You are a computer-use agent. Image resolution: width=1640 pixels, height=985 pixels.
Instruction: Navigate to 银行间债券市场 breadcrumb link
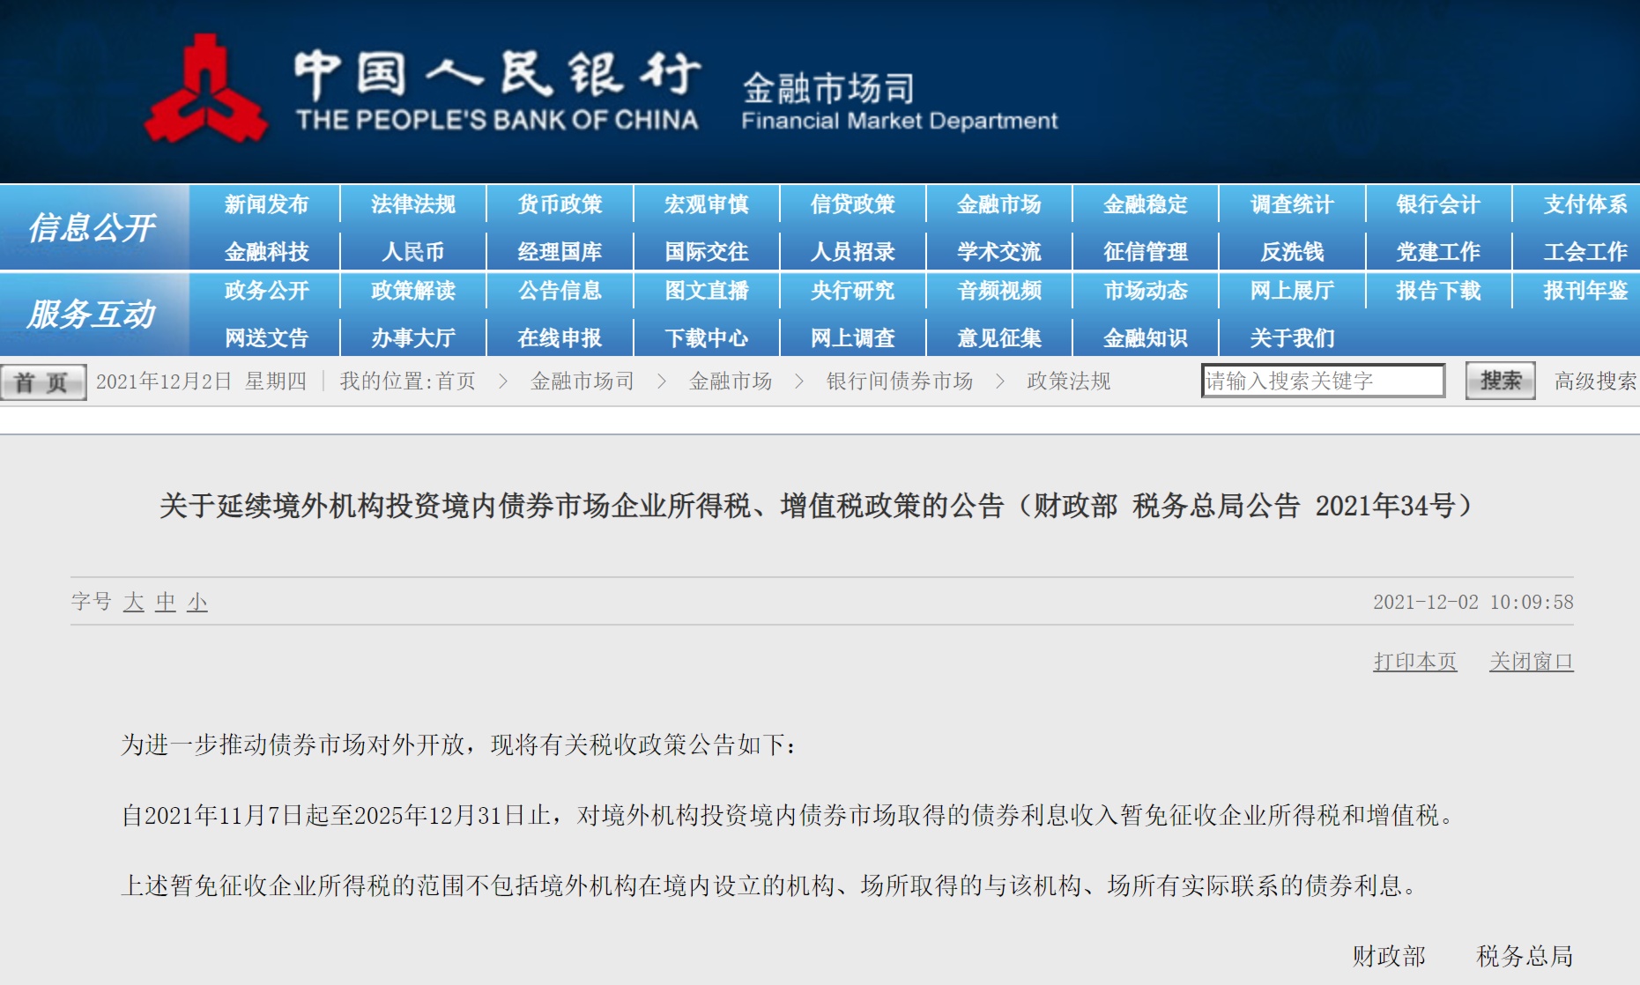[x=899, y=381]
